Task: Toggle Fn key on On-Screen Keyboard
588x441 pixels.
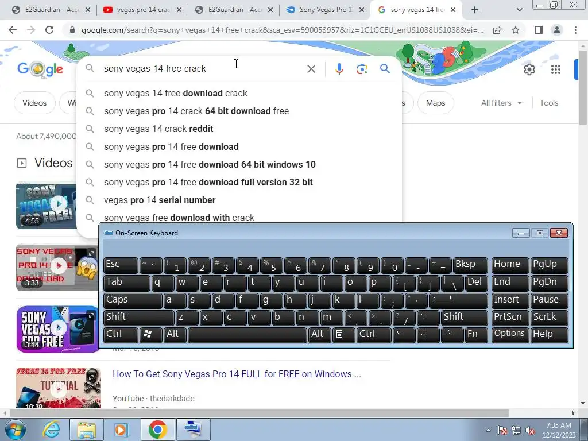Action: pos(476,335)
